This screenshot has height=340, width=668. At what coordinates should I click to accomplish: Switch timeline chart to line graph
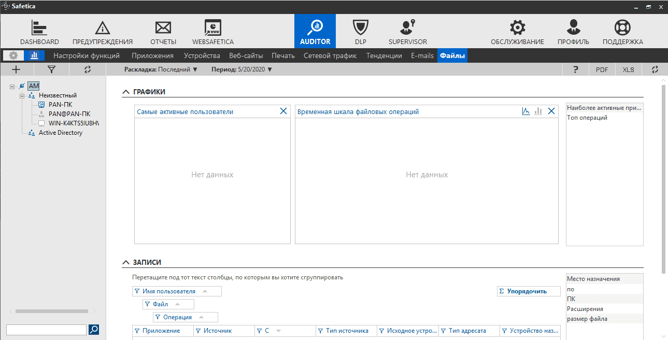[526, 111]
